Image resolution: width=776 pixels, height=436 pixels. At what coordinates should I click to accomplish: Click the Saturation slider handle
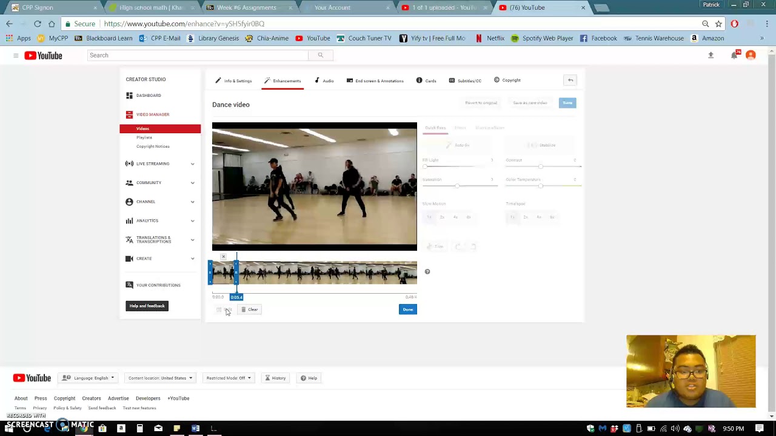tap(457, 185)
